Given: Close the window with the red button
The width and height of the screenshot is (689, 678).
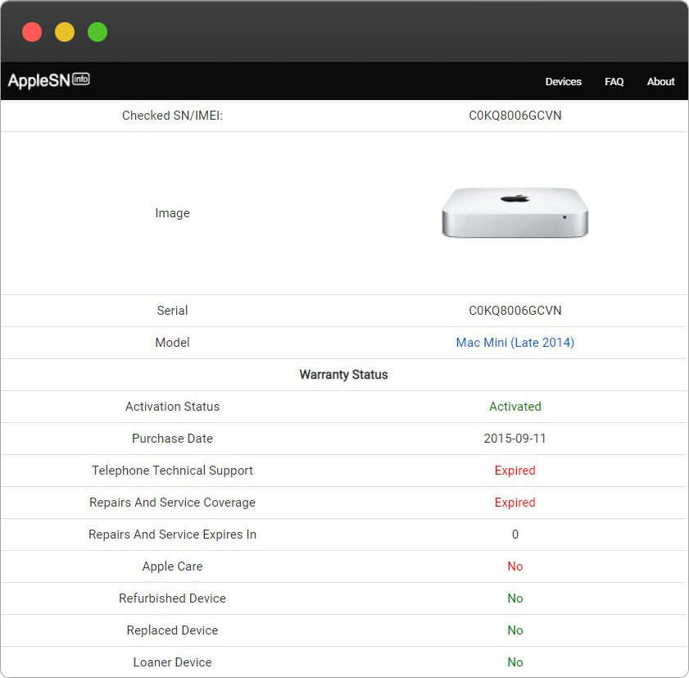Looking at the screenshot, I should pos(32,32).
